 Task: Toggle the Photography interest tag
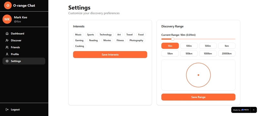point(136,40)
